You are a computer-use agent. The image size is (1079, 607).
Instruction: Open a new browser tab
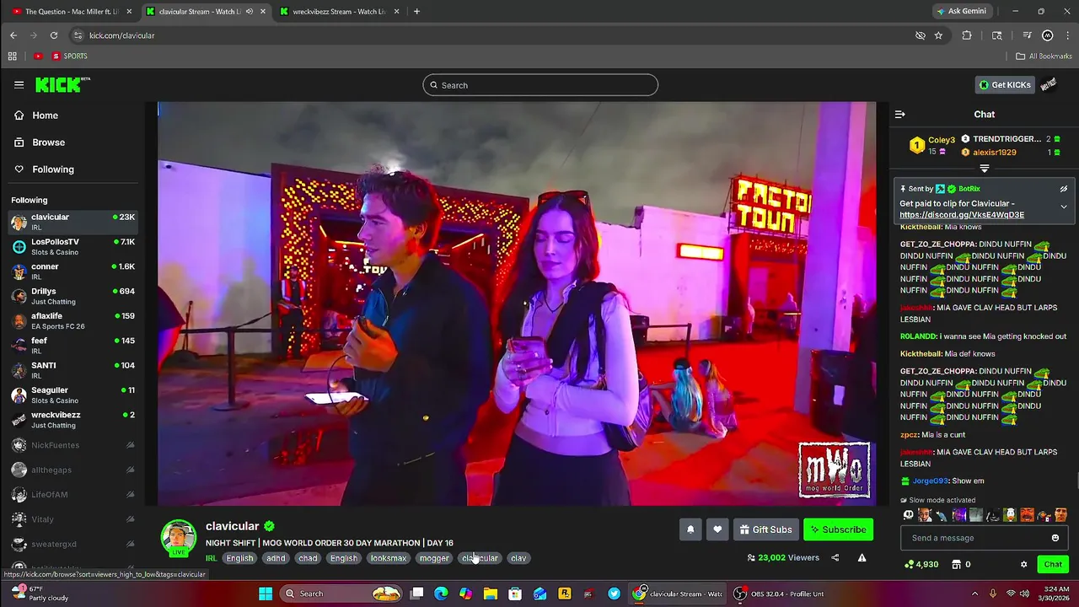(416, 12)
